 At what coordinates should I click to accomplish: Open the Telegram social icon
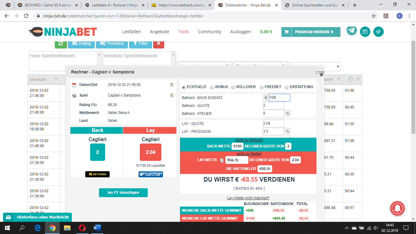352,30
